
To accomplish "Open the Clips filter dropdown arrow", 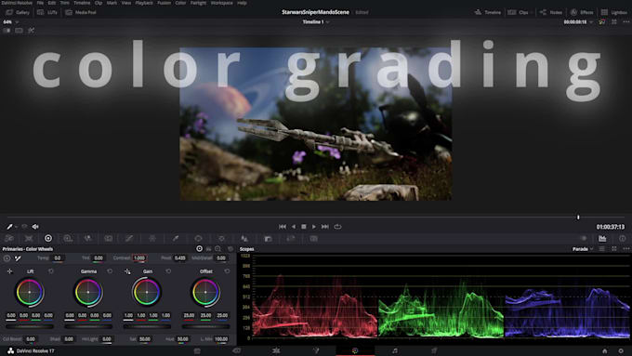I will point(533,12).
